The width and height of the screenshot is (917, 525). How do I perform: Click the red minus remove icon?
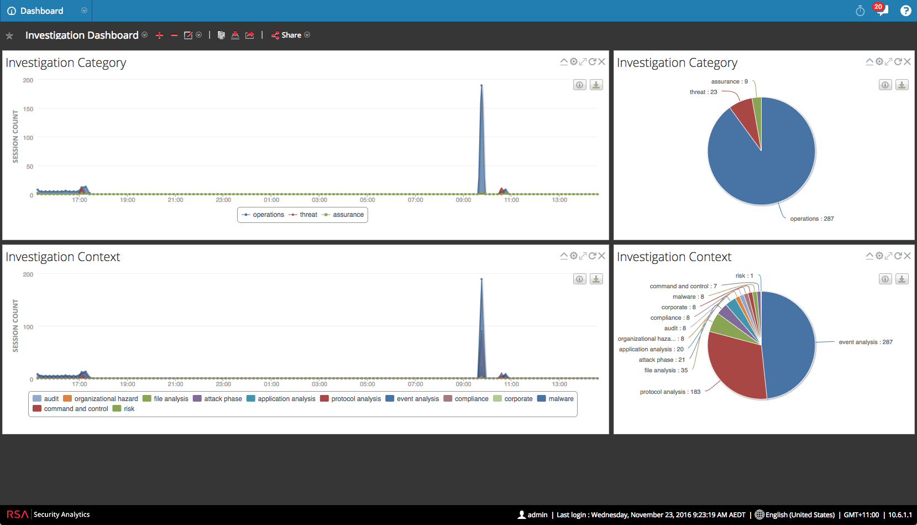click(174, 35)
